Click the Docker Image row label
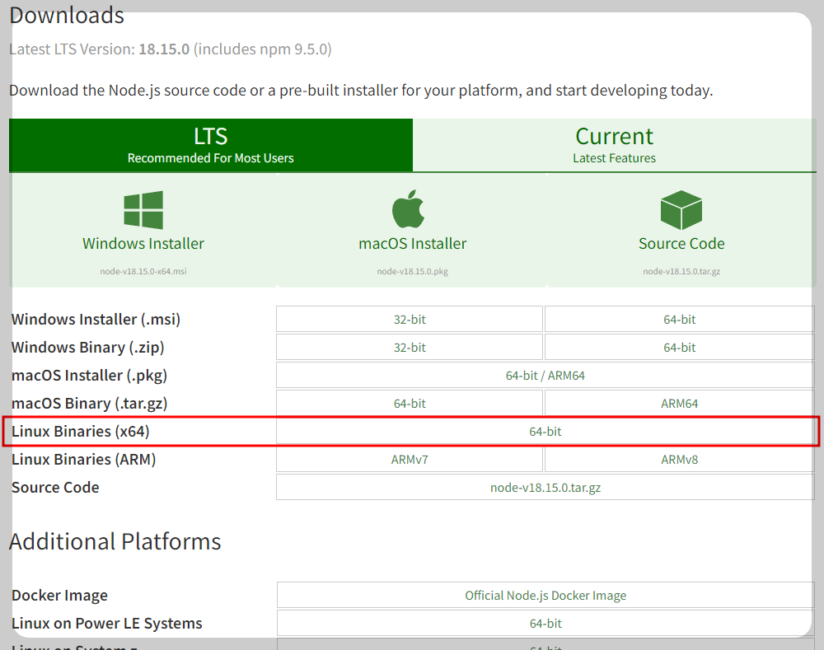This screenshot has width=824, height=650. point(59,595)
